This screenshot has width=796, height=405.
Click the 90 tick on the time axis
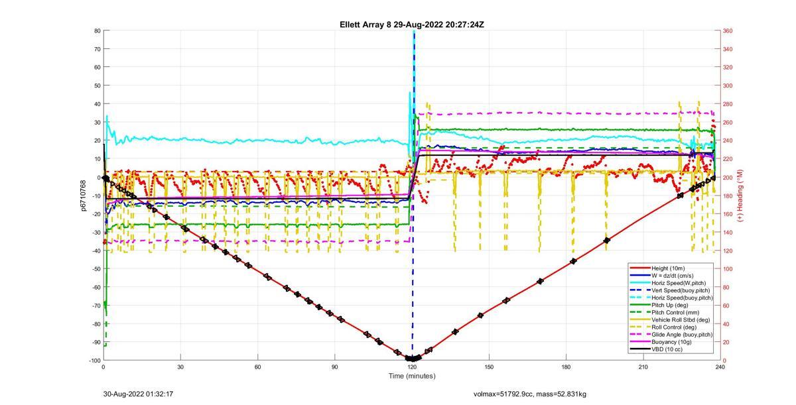click(334, 367)
